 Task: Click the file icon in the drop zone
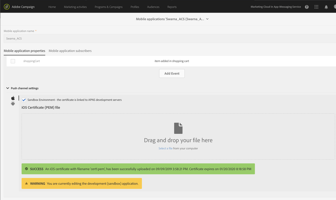tap(178, 128)
